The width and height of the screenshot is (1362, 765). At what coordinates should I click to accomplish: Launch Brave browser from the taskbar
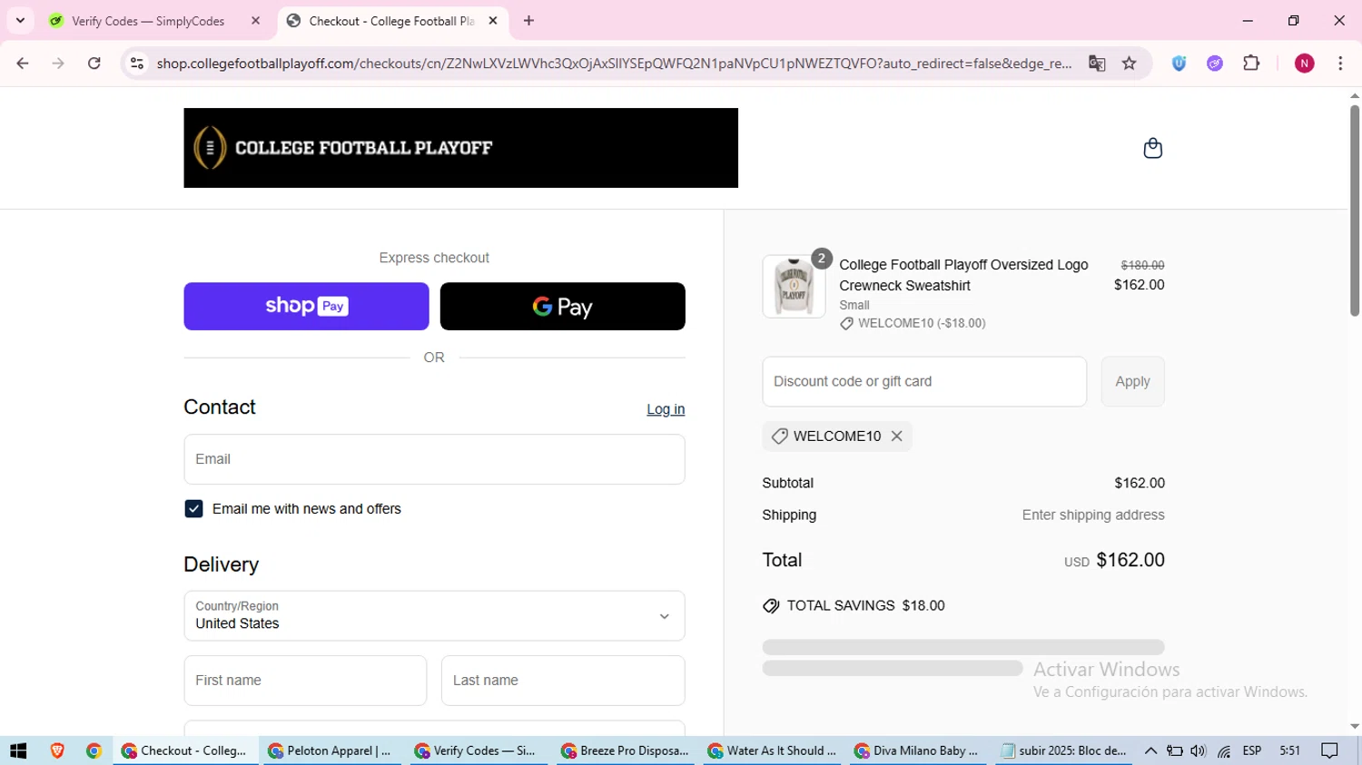57,750
